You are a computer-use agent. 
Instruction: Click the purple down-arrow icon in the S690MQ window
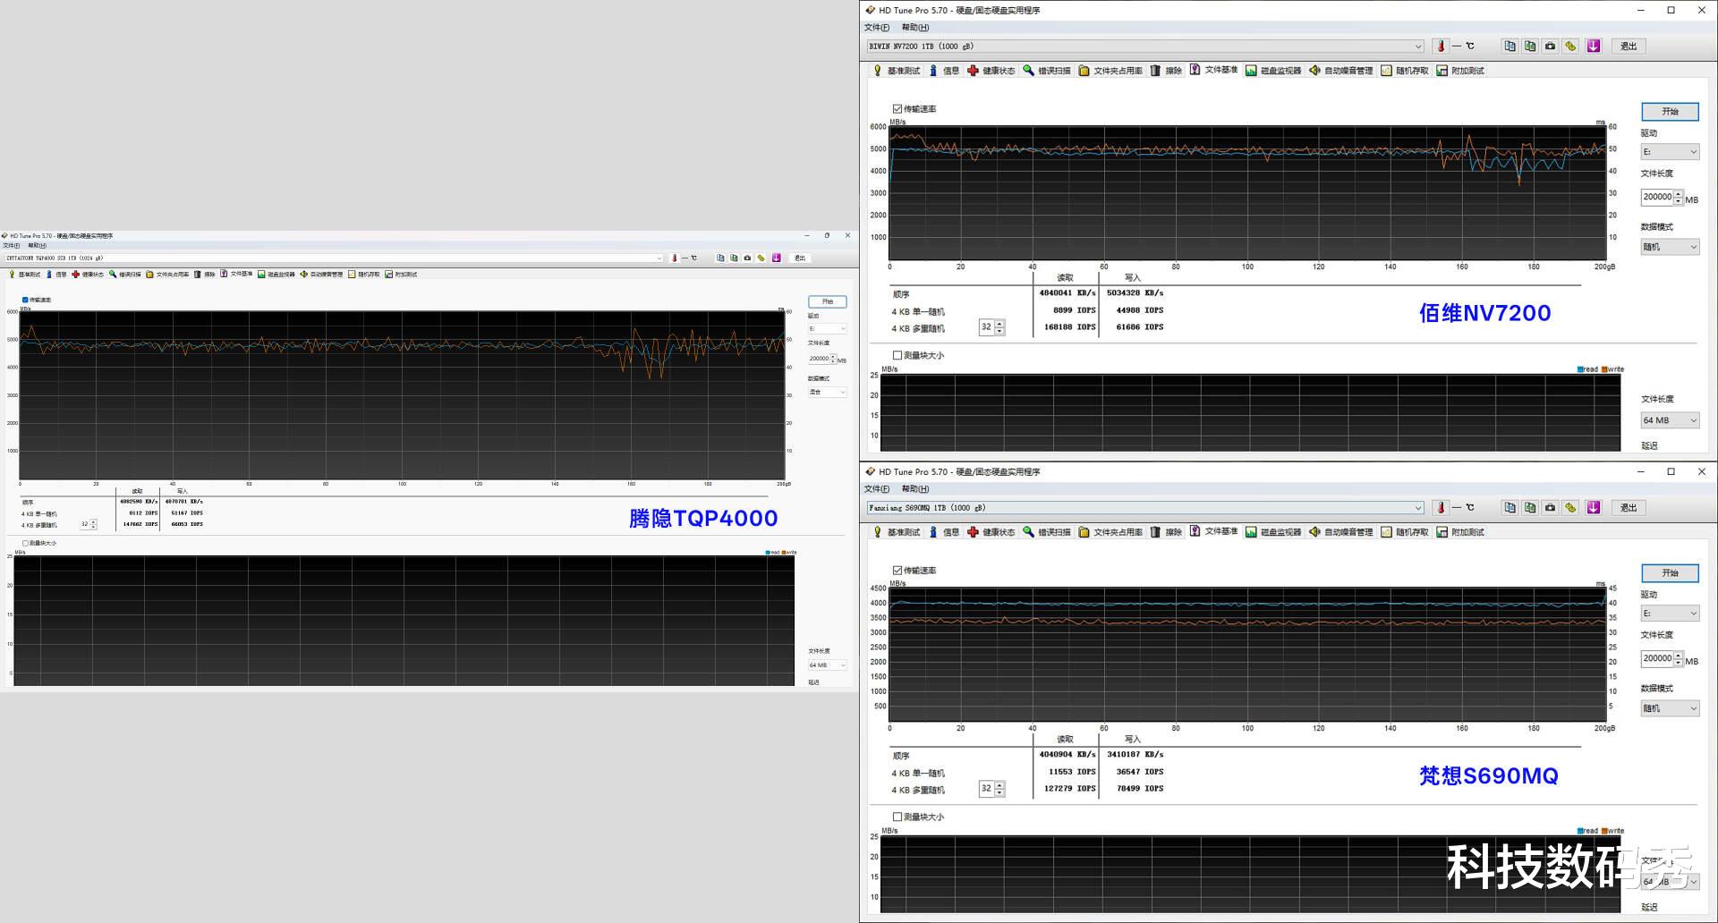1594,508
